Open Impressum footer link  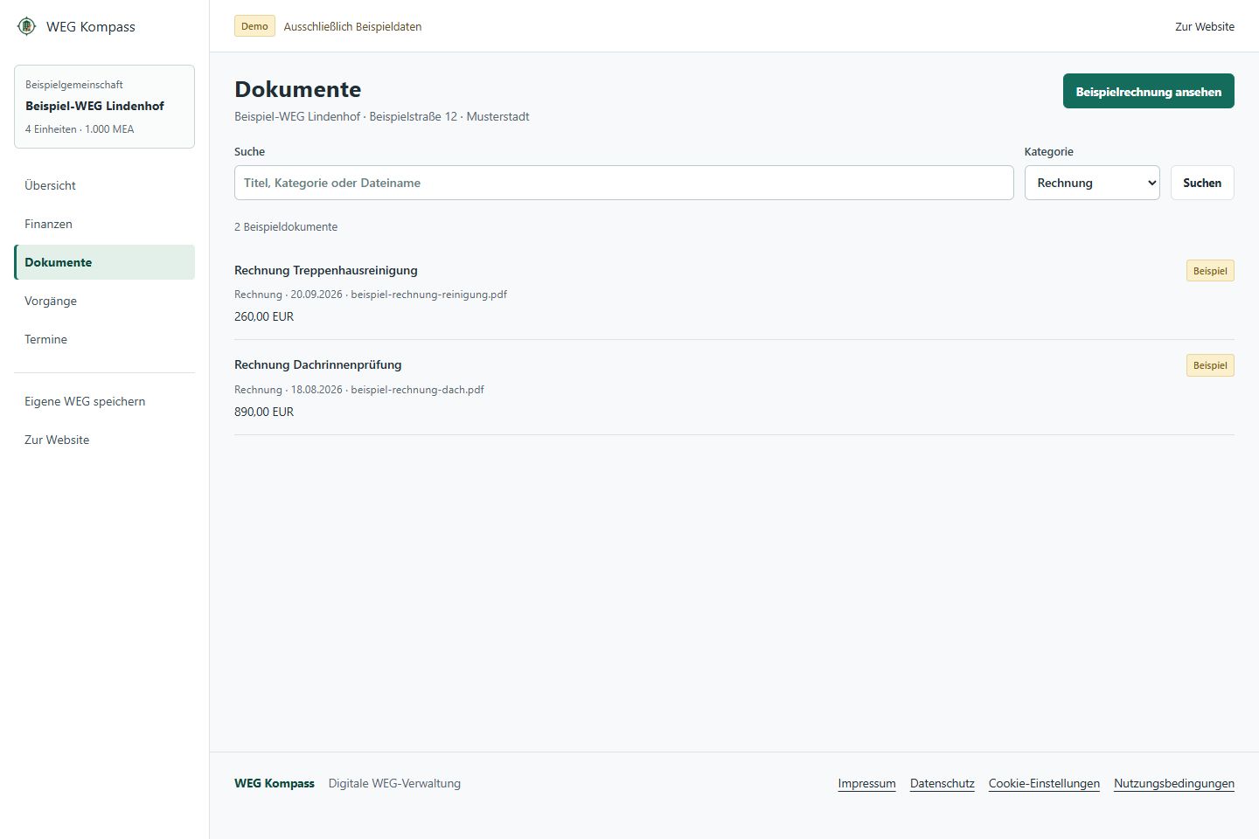pyautogui.click(x=866, y=783)
